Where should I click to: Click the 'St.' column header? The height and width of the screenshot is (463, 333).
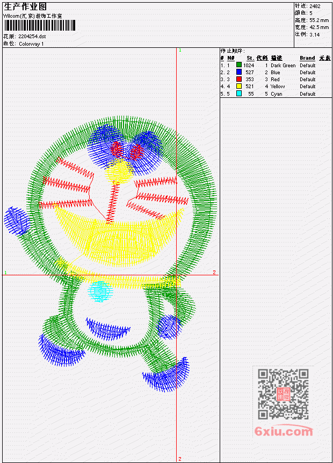click(250, 58)
